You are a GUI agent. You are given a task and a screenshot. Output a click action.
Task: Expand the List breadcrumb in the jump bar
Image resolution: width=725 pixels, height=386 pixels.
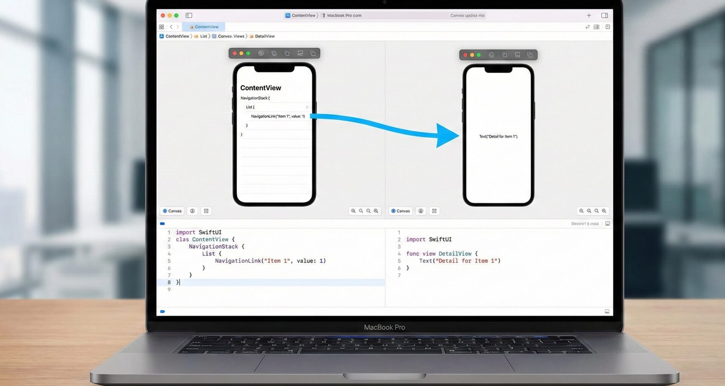pos(203,36)
